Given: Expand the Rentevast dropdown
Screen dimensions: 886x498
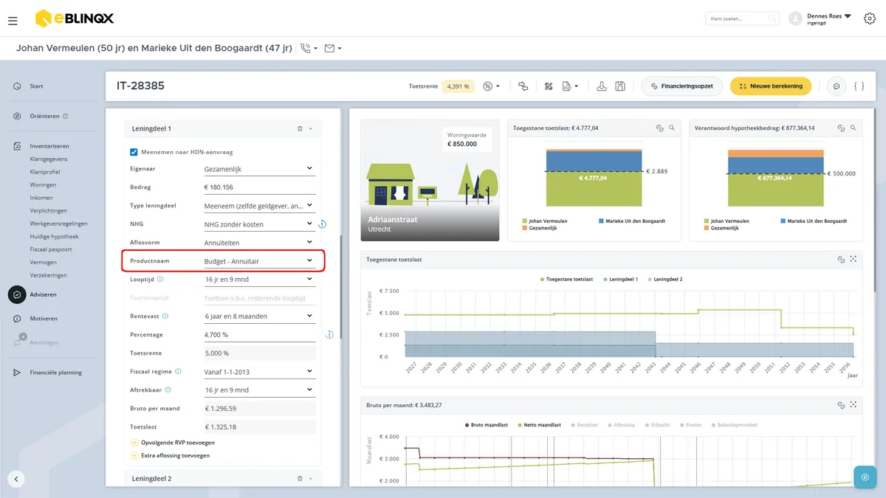Looking at the screenshot, I should tap(259, 317).
